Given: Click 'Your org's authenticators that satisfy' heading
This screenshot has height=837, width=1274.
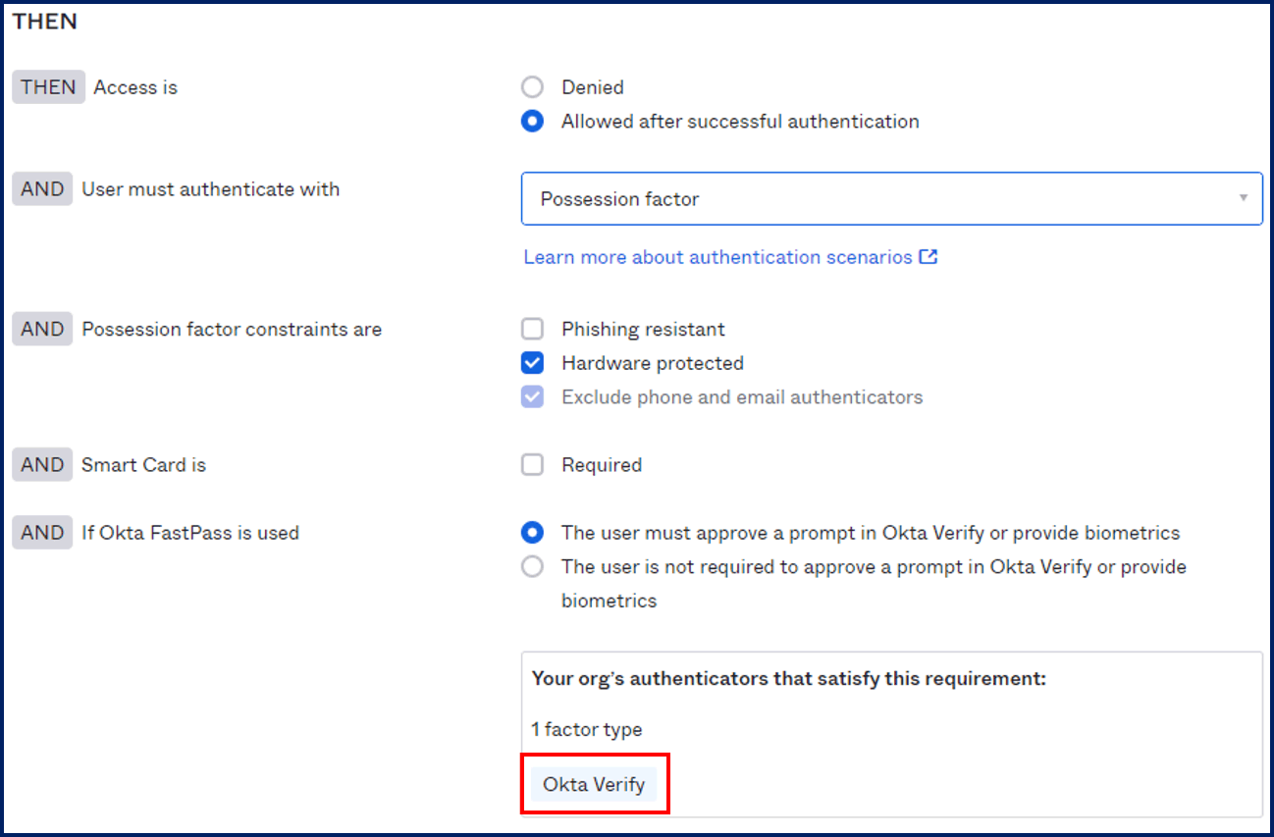Looking at the screenshot, I should tap(789, 678).
